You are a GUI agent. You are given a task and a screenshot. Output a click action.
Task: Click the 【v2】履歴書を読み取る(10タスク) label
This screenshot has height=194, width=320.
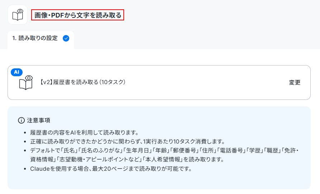(x=82, y=82)
